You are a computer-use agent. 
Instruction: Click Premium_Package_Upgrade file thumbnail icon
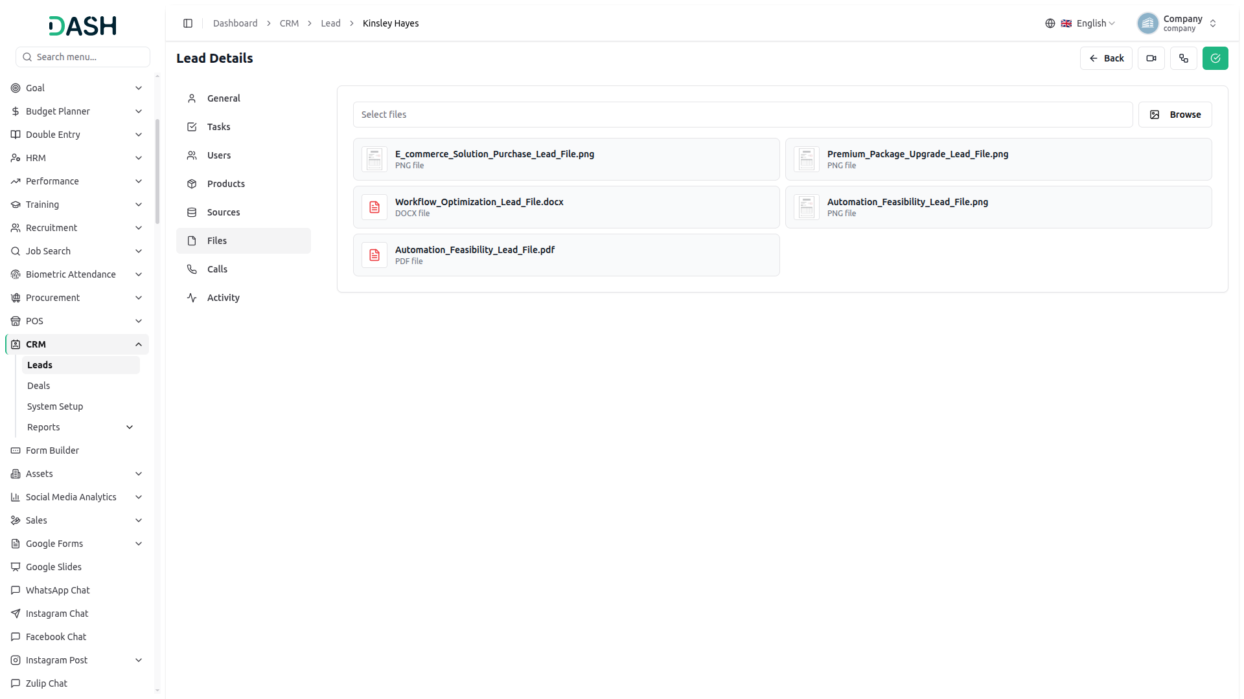point(807,159)
